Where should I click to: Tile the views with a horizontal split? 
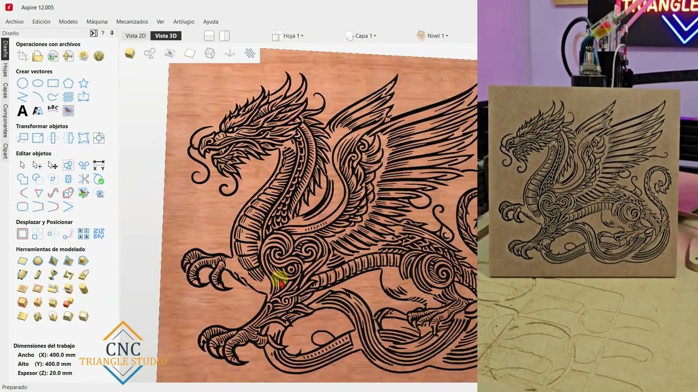(209, 36)
